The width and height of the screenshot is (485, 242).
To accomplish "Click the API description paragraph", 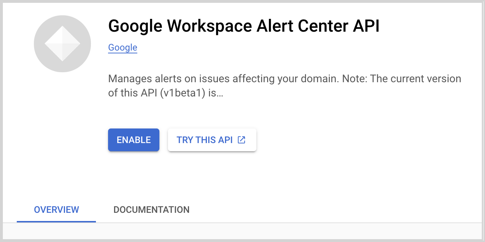I will click(x=284, y=86).
